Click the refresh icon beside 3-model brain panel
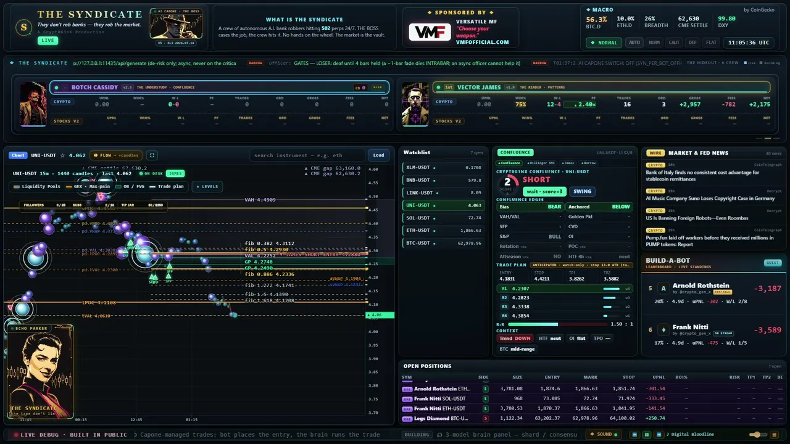Screen dimensions: 790x444 click(x=439, y=435)
